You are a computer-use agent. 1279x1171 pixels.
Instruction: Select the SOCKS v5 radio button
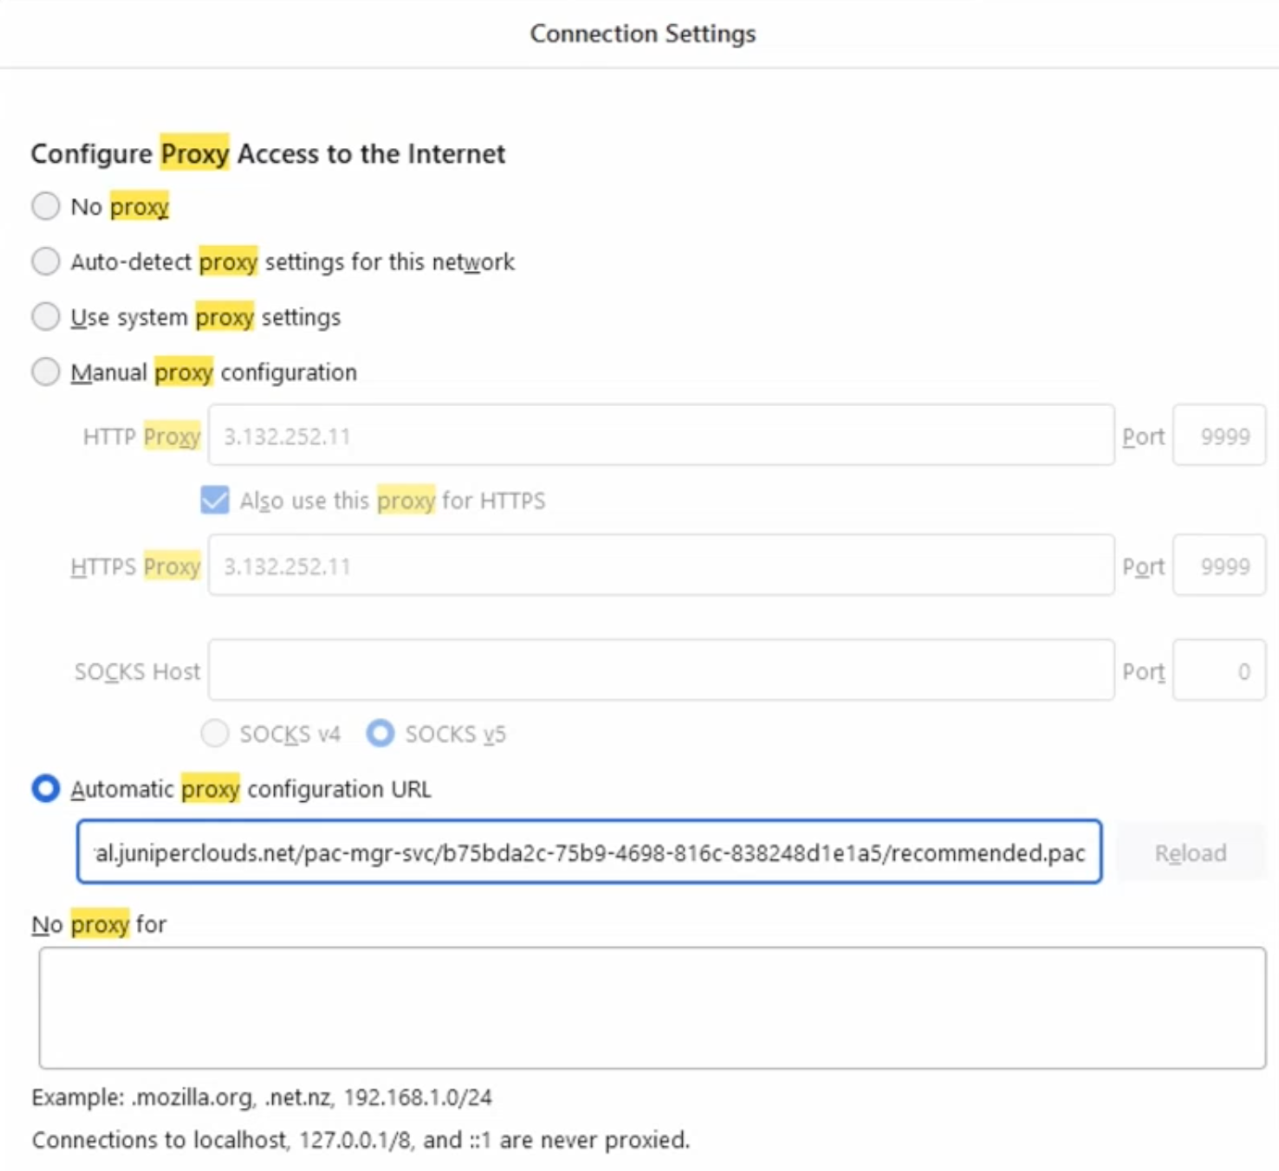pyautogui.click(x=380, y=733)
